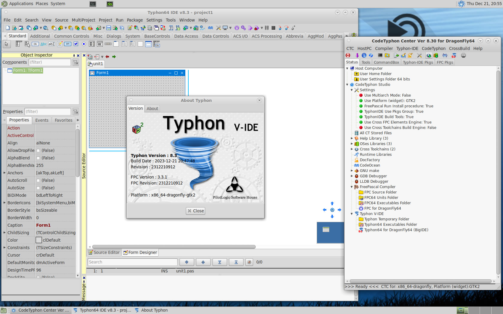Select the TLabel (Abc) component
Image resolution: width=503 pixels, height=314 pixels.
(x=43, y=44)
